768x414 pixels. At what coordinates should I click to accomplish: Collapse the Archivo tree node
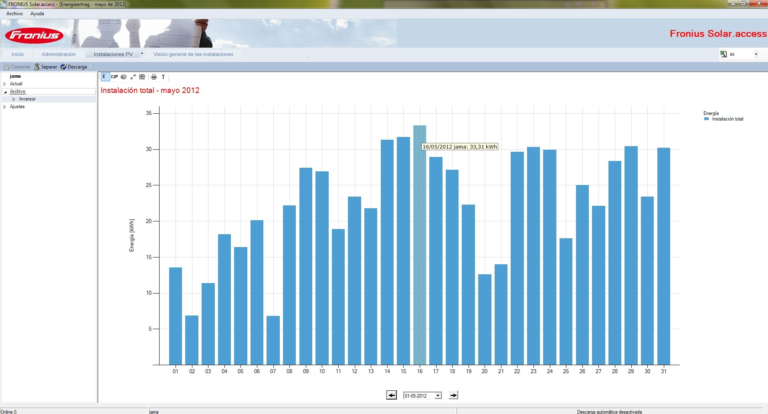pyautogui.click(x=5, y=92)
